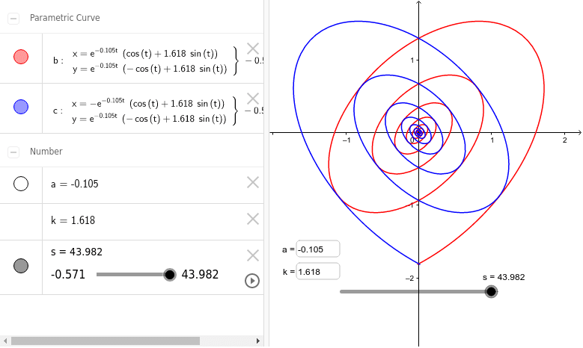Click the scrollbar right arrow
The height and width of the screenshot is (348, 583).
click(258, 341)
